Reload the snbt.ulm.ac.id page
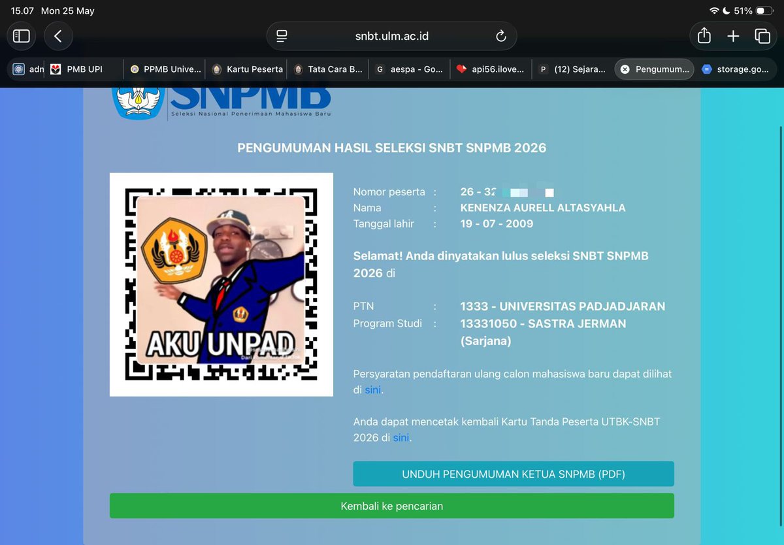This screenshot has height=545, width=784. (501, 36)
